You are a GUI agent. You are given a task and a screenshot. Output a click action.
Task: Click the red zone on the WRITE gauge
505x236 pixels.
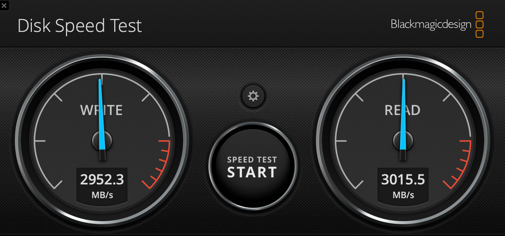tap(160, 163)
